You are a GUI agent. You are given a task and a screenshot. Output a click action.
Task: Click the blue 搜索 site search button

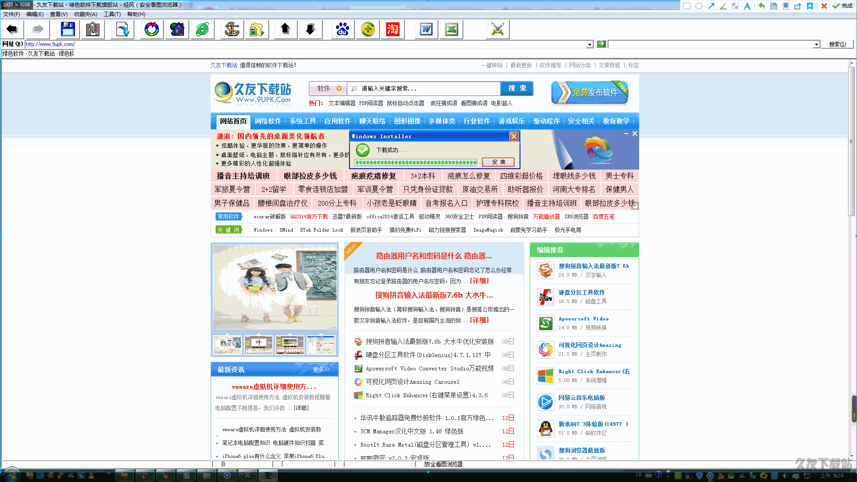click(x=517, y=88)
